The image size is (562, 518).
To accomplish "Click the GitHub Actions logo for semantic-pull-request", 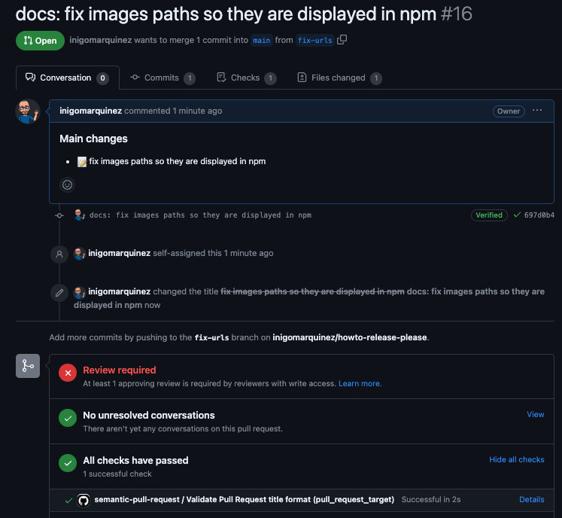I will pos(84,500).
